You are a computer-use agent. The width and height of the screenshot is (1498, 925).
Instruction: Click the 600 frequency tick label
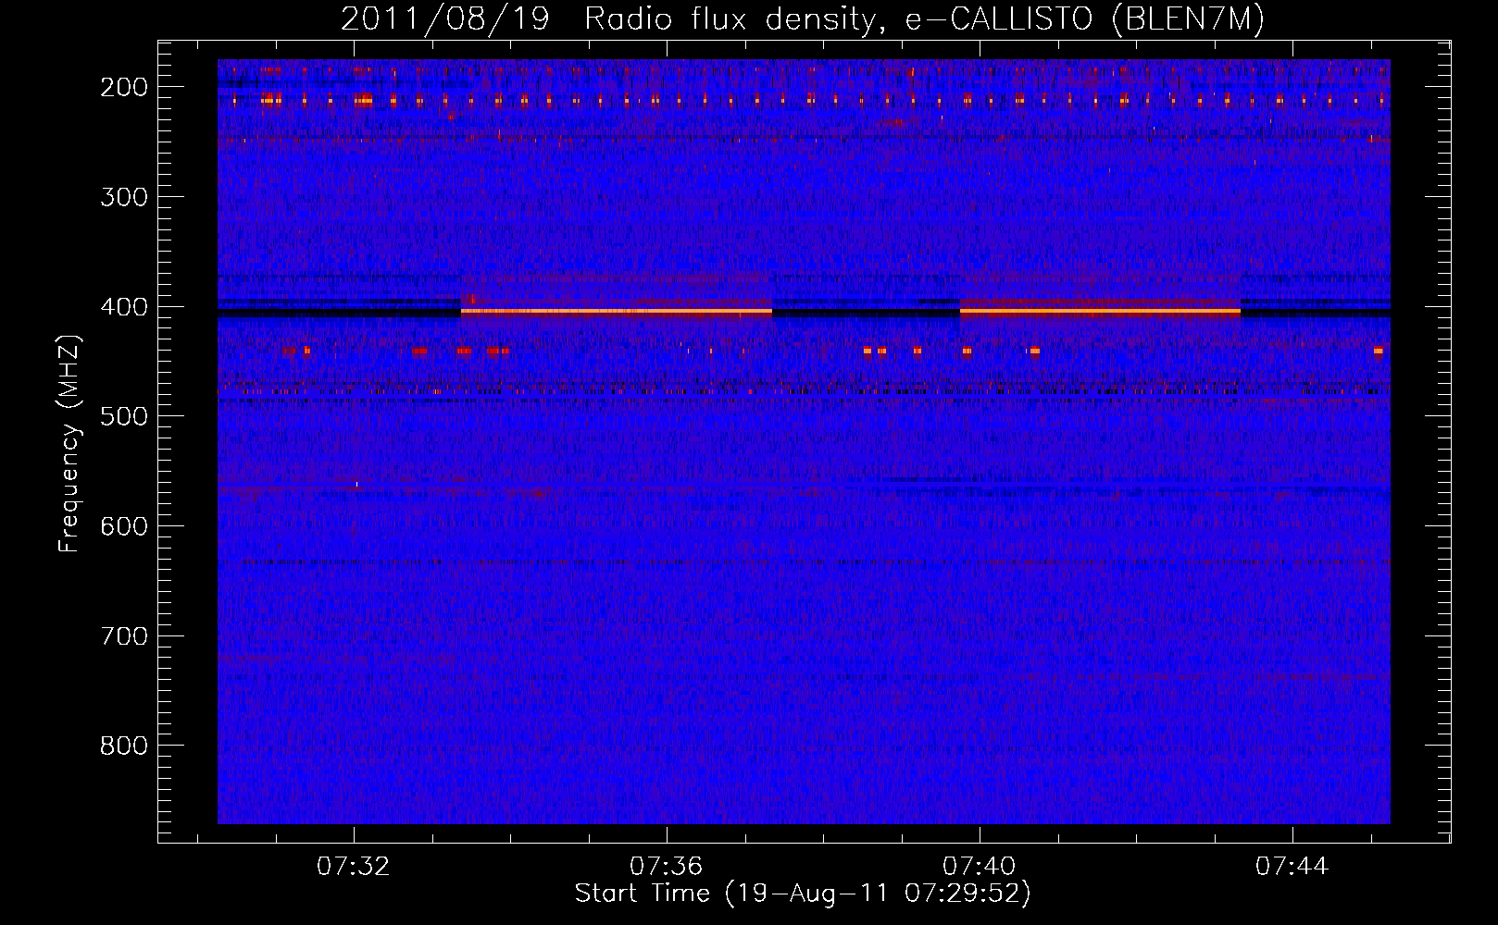tap(124, 526)
